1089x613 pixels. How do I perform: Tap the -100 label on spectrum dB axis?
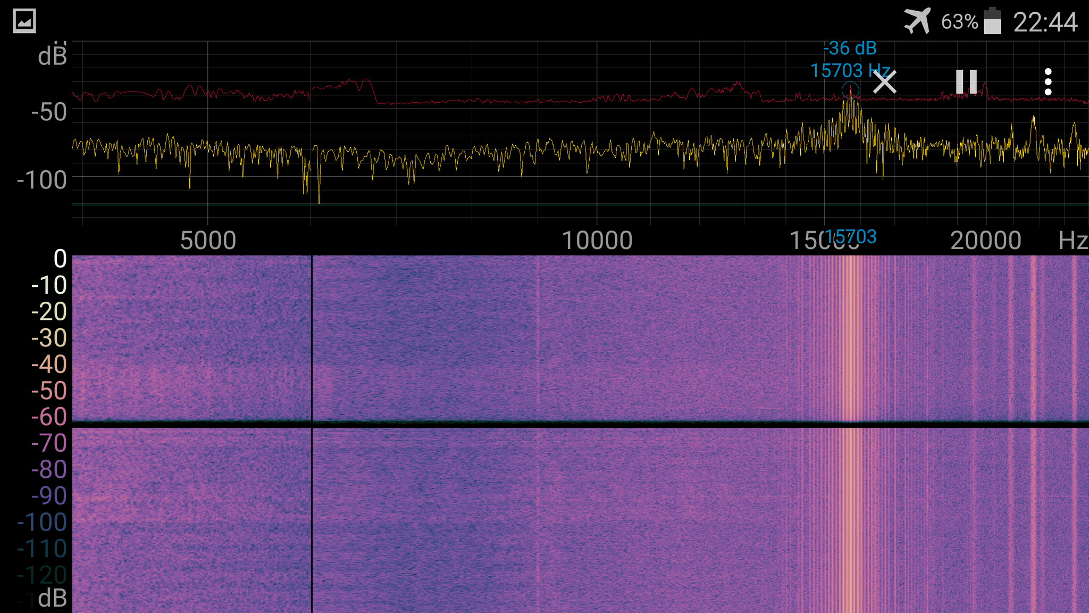42,180
